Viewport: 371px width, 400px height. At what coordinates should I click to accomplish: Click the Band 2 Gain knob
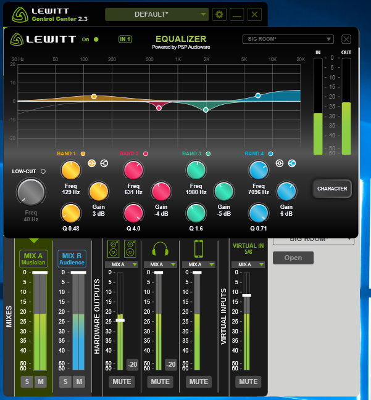tap(161, 191)
